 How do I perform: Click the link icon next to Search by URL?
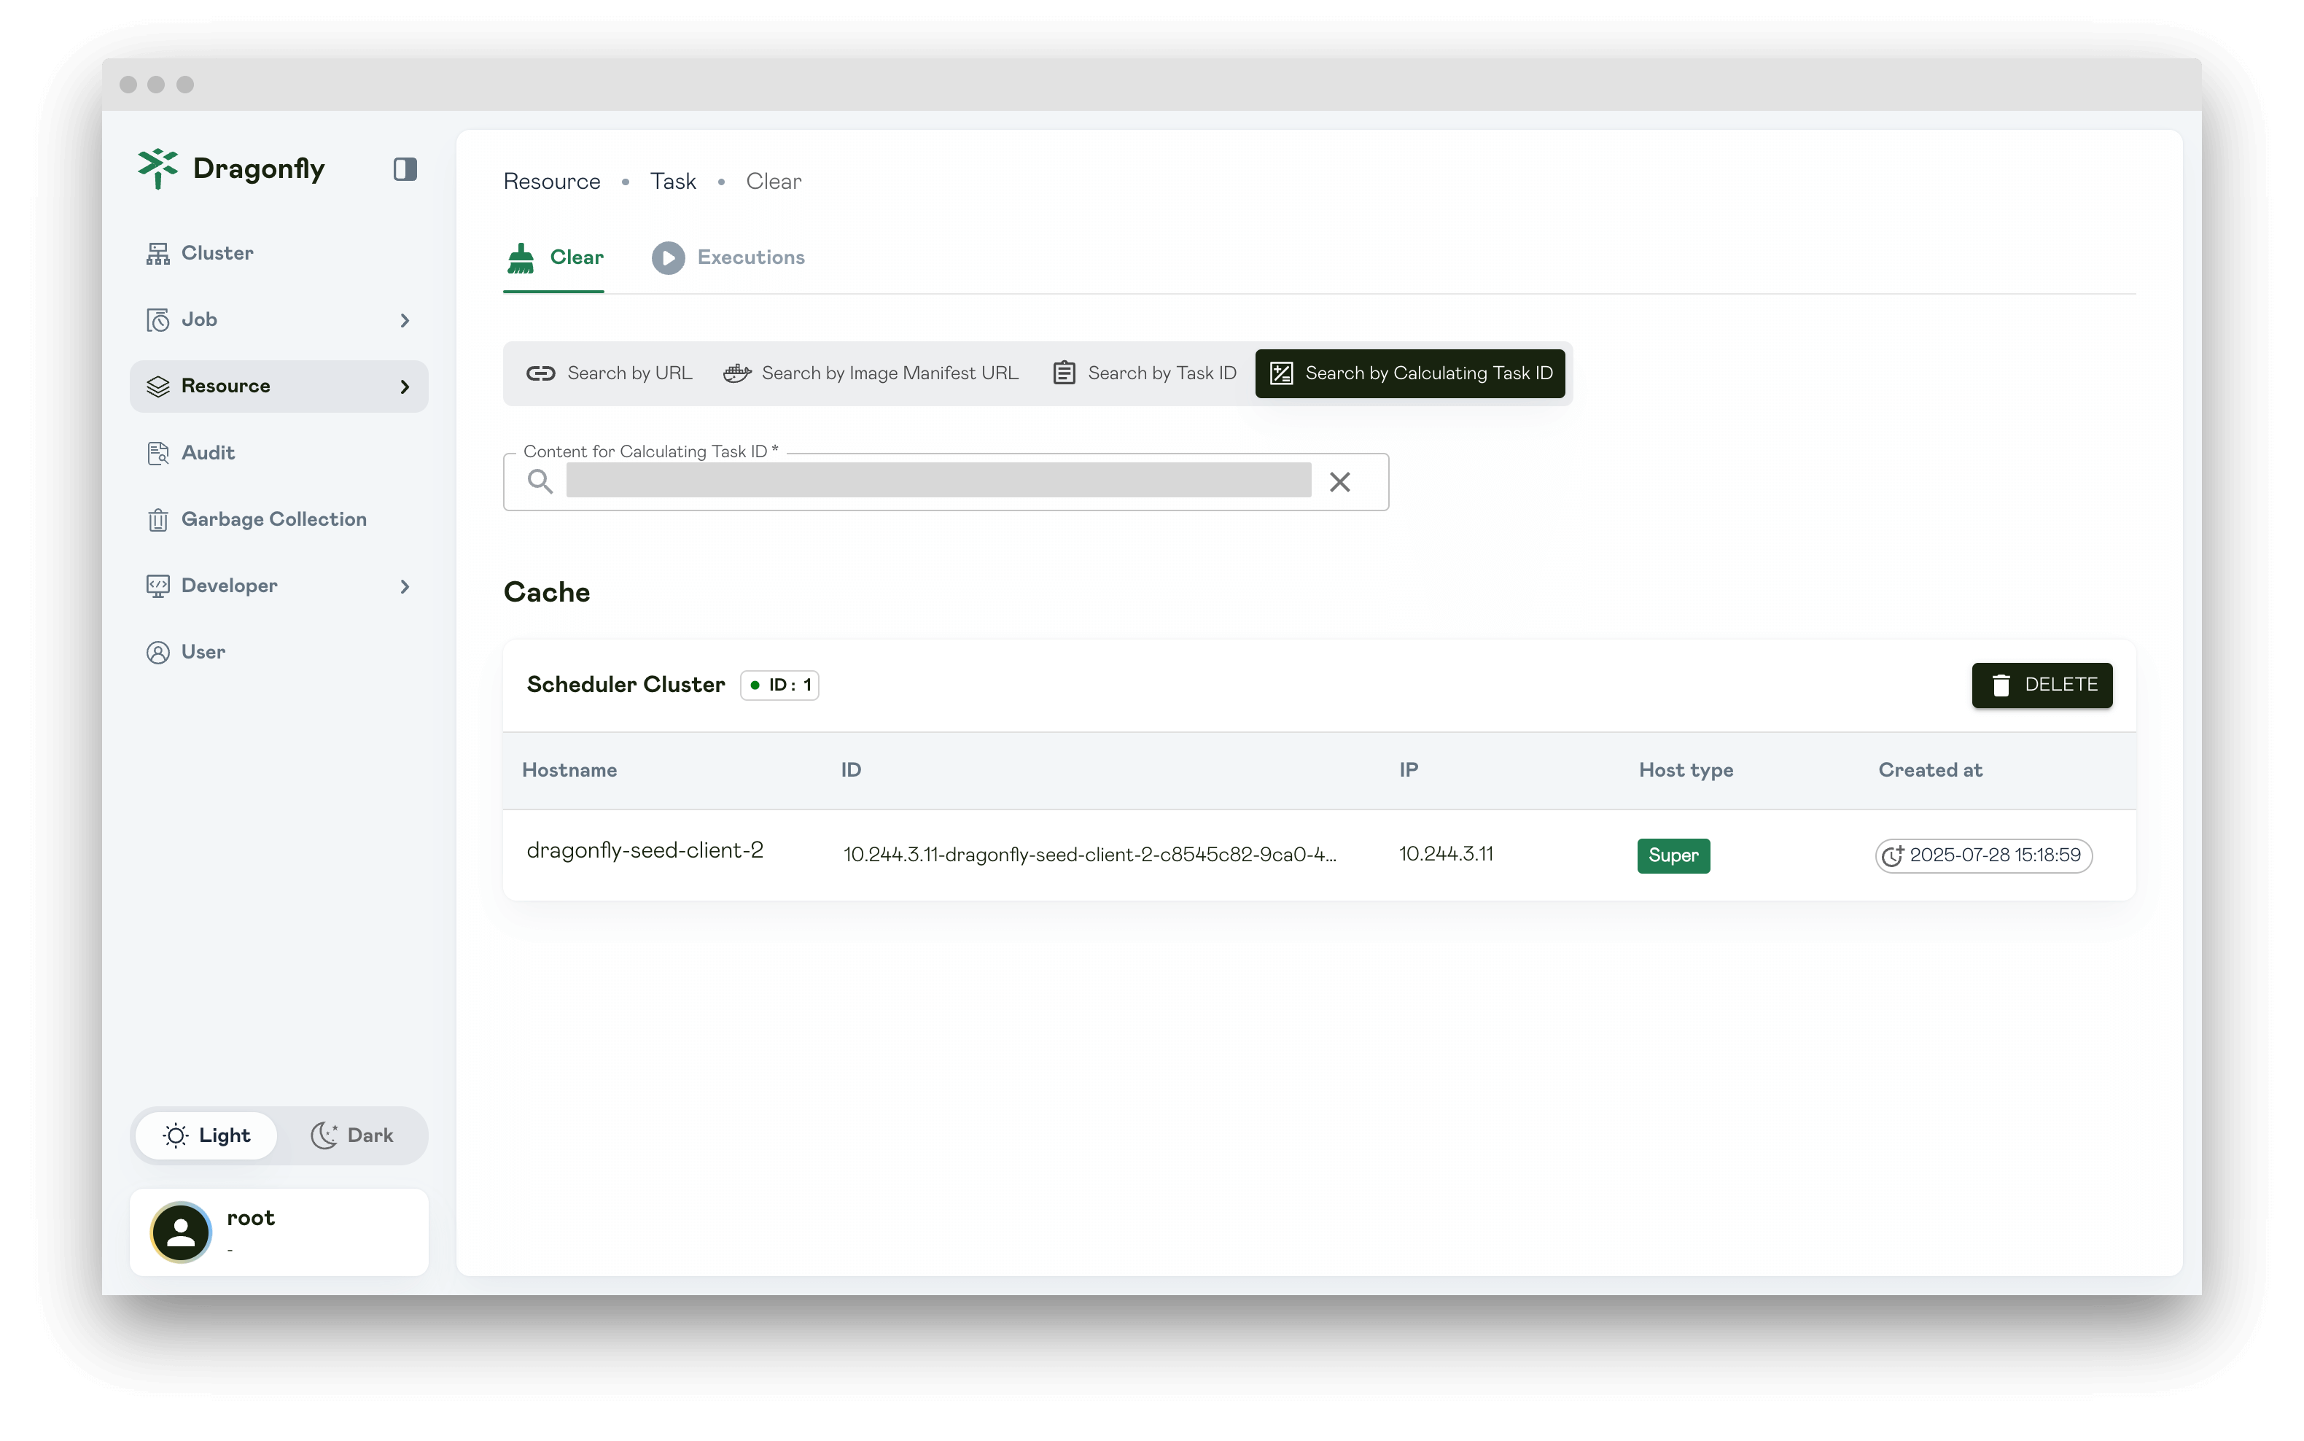(x=540, y=373)
